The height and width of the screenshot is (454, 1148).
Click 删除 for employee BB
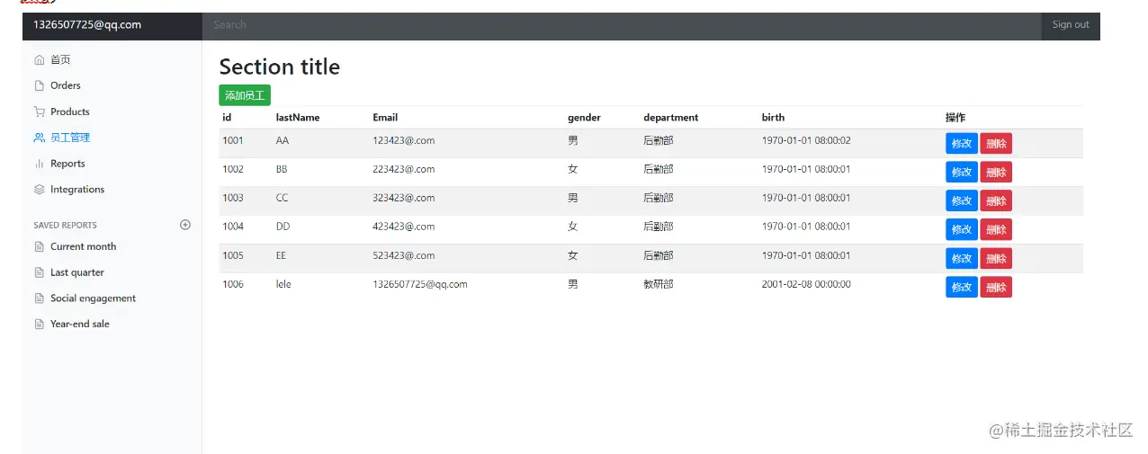pos(996,173)
